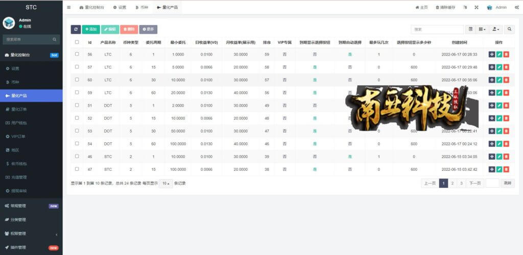
Task: Click the edit icon for row Id 54
Action: point(499,144)
